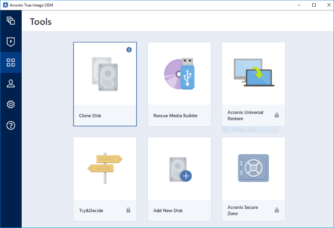Viewport: 334px width, 228px height.
Task: Click the Acronis Secure Zone safe image
Action: pyautogui.click(x=253, y=168)
